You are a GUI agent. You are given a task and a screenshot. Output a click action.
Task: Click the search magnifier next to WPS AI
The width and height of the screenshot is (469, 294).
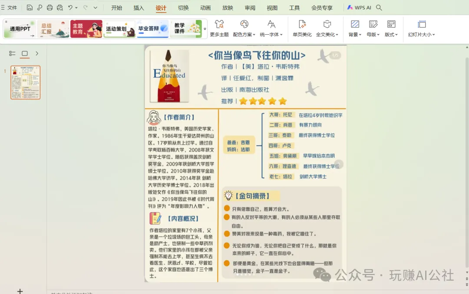coord(379,8)
